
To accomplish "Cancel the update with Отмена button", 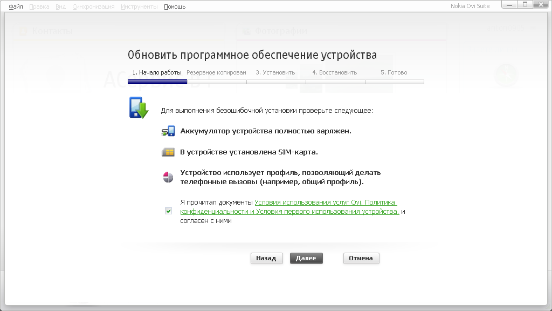I will (x=361, y=258).
